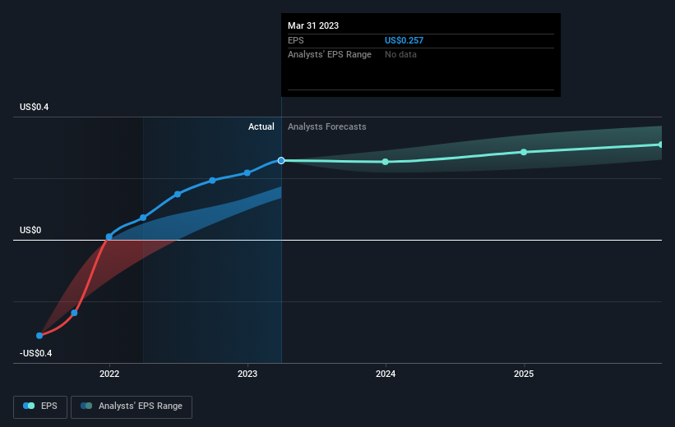The image size is (675, 427).
Task: Click the No data text in tooltip
Action: 400,54
